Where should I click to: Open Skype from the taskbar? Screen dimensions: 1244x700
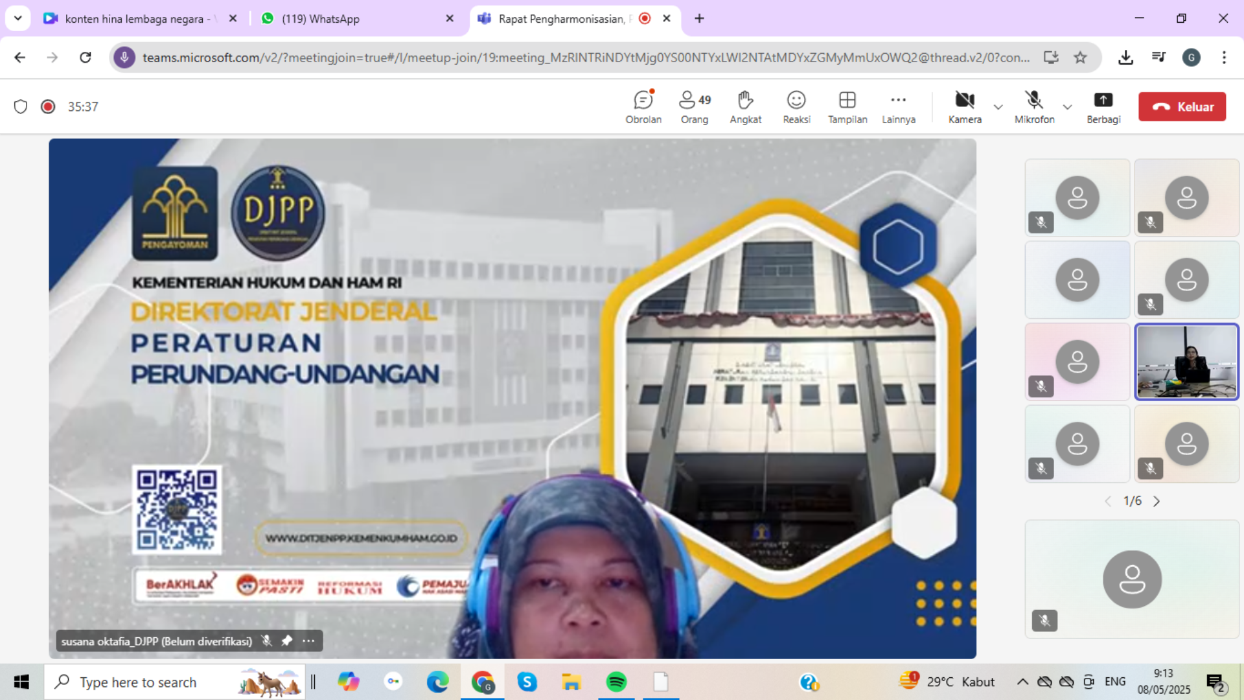[527, 682]
